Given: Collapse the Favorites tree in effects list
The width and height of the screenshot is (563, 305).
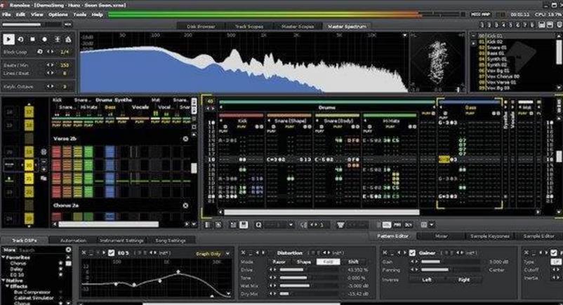Looking at the screenshot, I should [x=4, y=257].
